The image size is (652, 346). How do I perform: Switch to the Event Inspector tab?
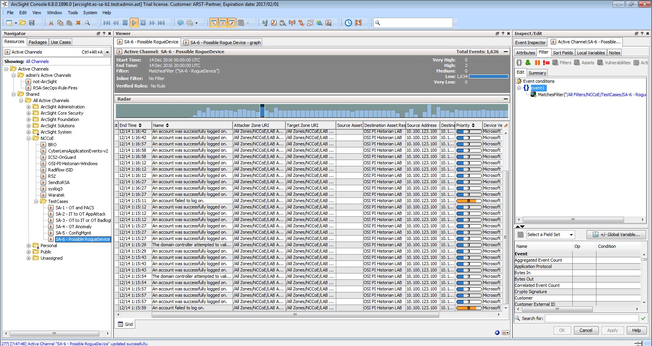(x=530, y=43)
